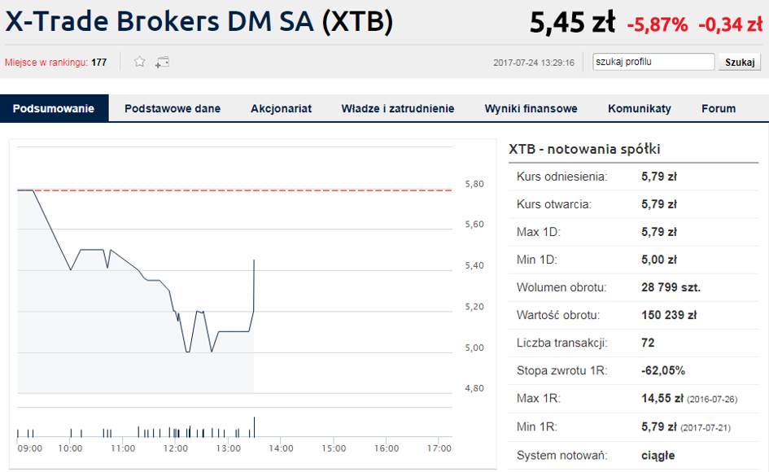This screenshot has height=472, width=769.
Task: Click the red dashed reference price line
Action: point(234,190)
